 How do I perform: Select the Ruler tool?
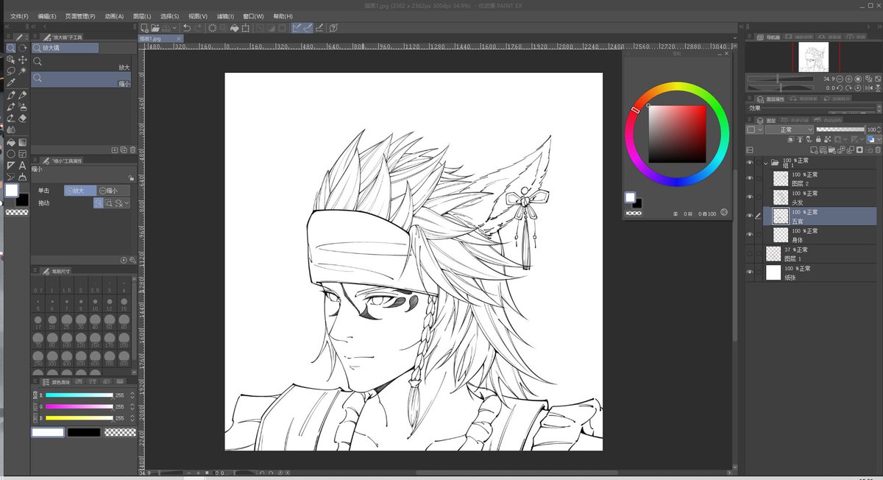click(11, 166)
